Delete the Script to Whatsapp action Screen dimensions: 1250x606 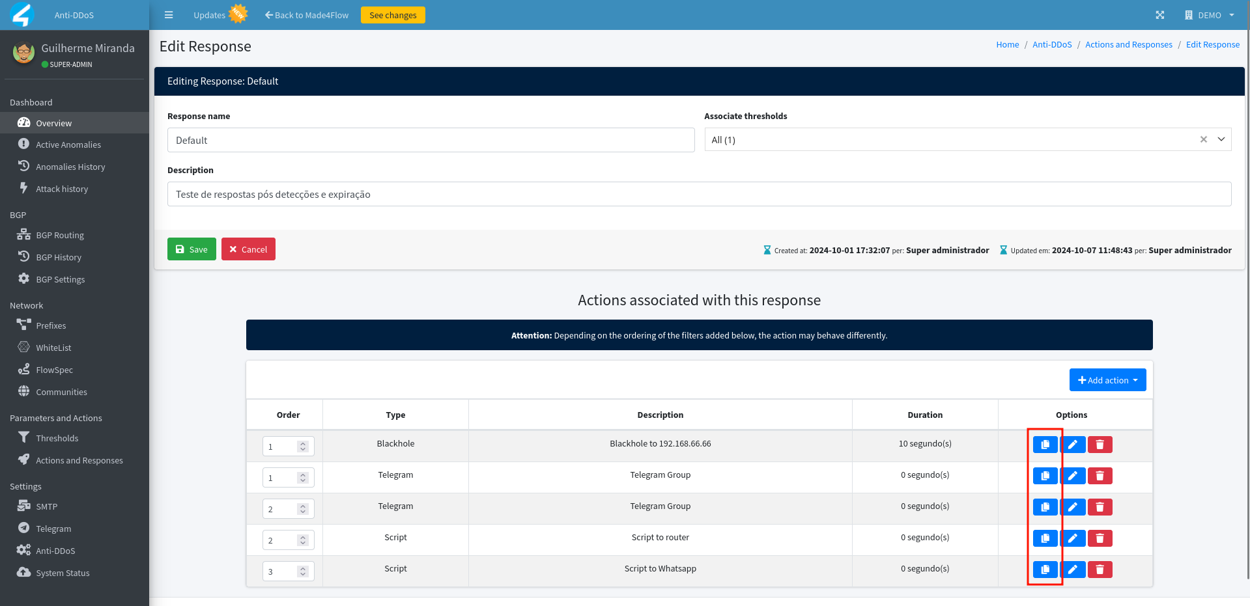point(1100,570)
